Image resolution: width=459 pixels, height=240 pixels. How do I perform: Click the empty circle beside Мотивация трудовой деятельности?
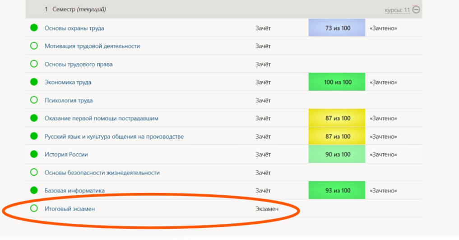(34, 46)
